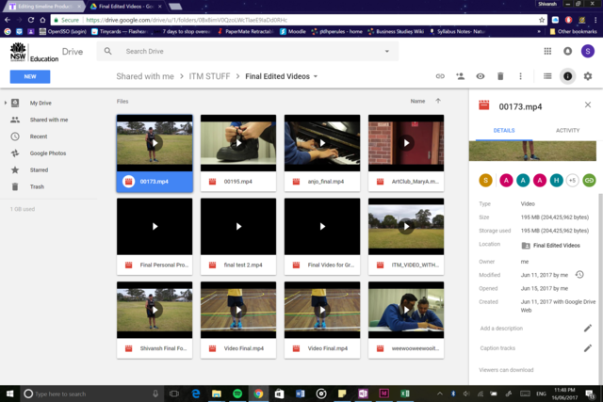Open the account avatar S
The height and width of the screenshot is (402, 603).
coord(588,51)
